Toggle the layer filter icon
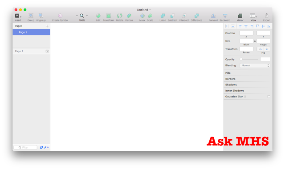285x169 pixels. pos(41,147)
